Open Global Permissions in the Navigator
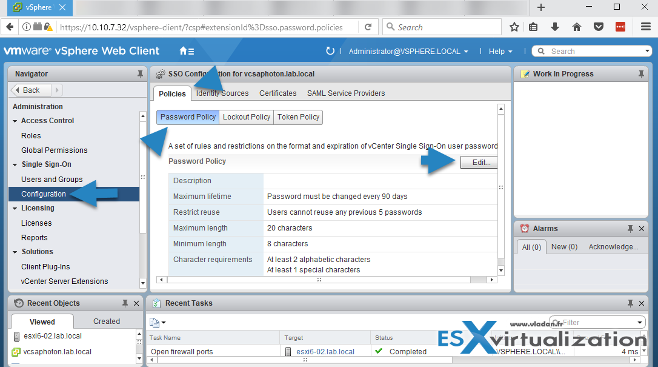The image size is (658, 367). pyautogui.click(x=54, y=150)
